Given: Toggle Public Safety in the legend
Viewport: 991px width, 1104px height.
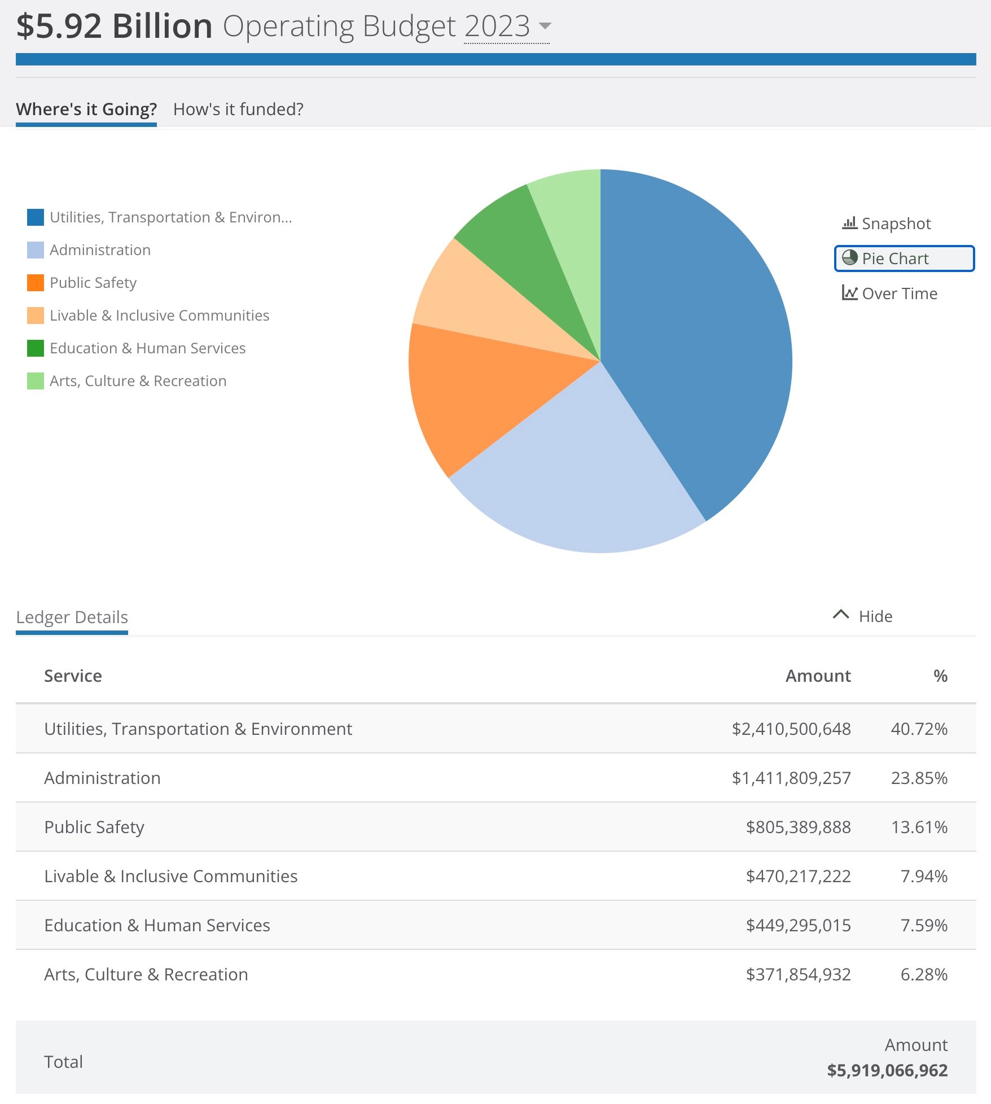Looking at the screenshot, I should coord(93,283).
